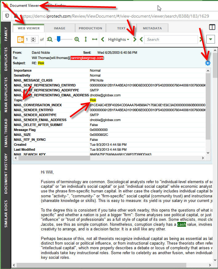Viewport: 218px width, 269px height.
Task: Switch to the WEB VIEWER tab
Action: 29,28
